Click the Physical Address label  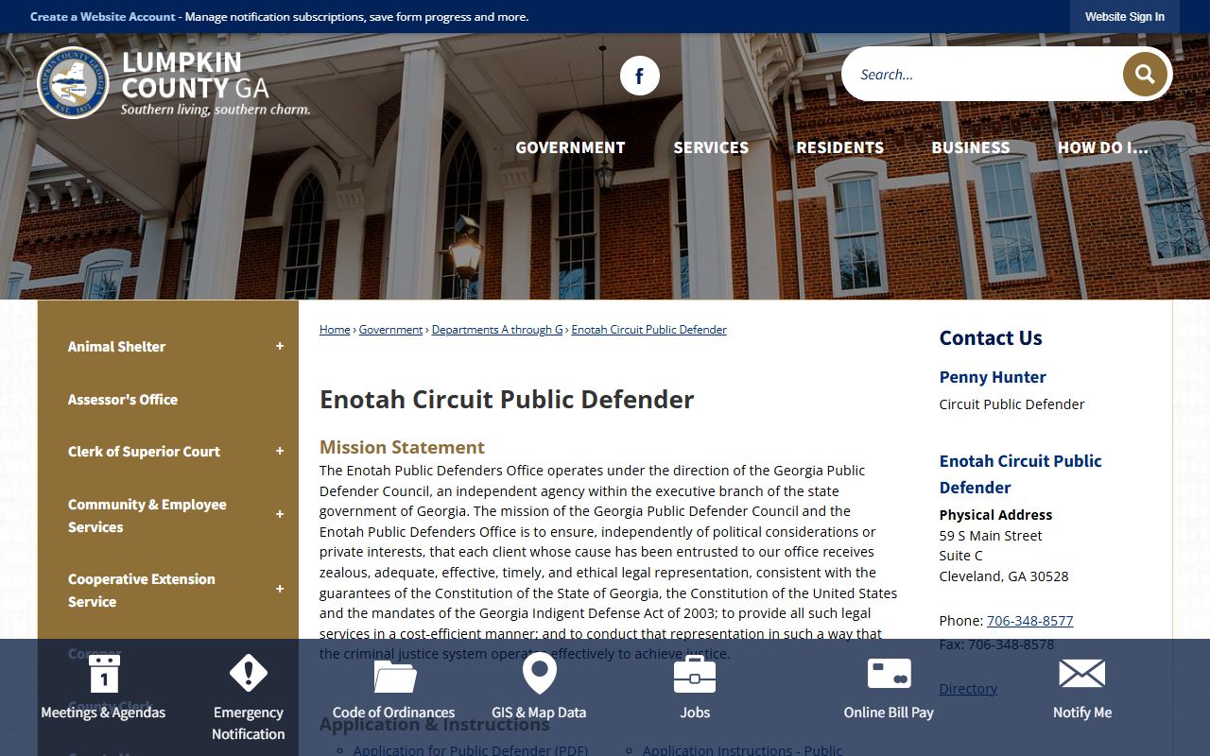click(x=995, y=515)
